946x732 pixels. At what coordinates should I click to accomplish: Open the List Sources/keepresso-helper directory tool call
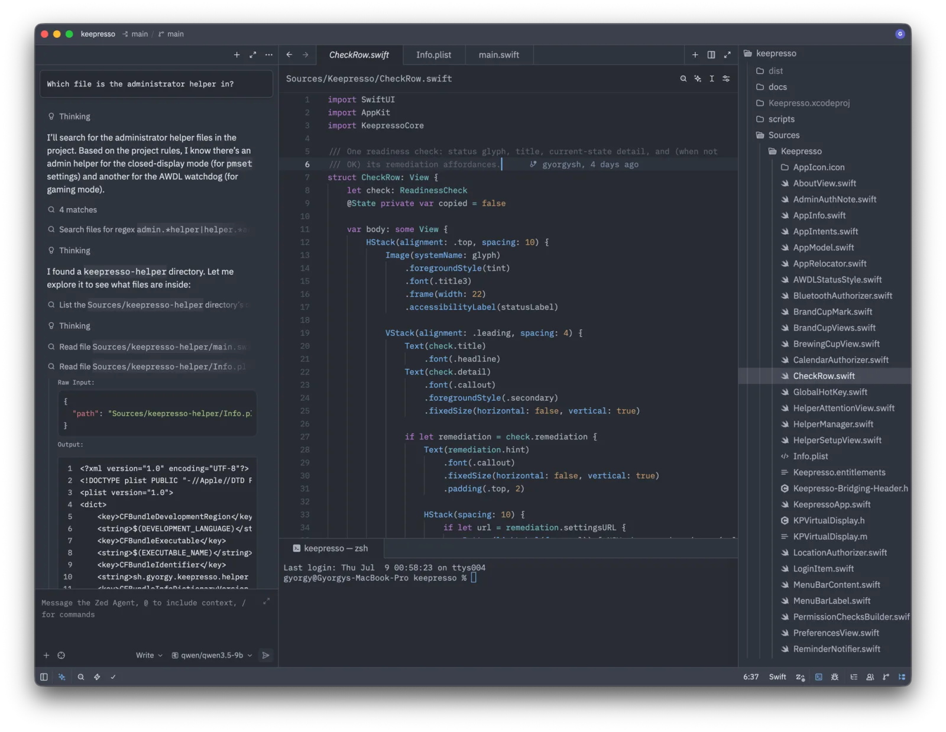tap(148, 305)
